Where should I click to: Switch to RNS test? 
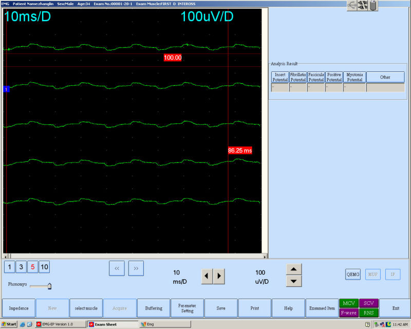pos(368,313)
